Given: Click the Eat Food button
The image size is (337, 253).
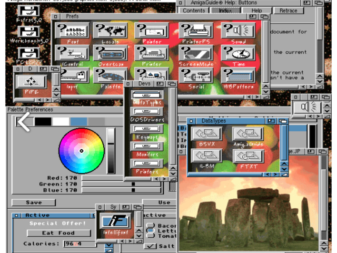Looking at the screenshot, I should [x=59, y=233].
